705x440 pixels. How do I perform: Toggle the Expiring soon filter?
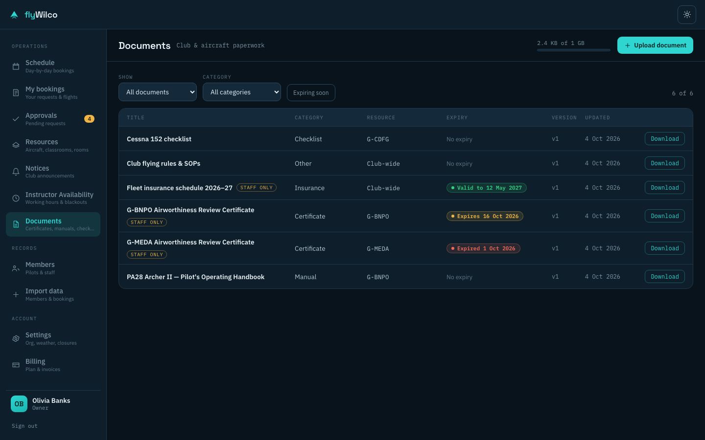tap(311, 93)
